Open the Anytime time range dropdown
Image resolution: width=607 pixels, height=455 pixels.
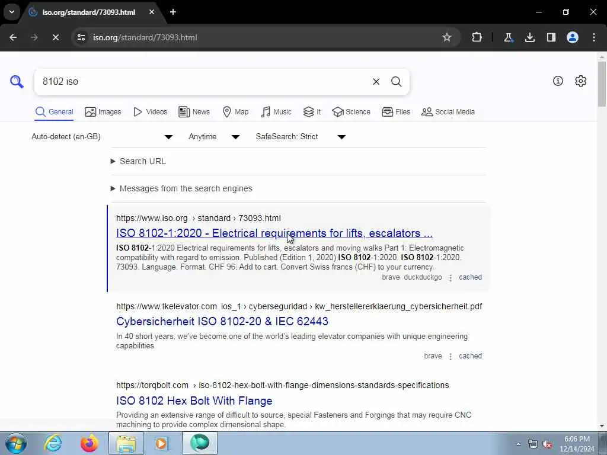(214, 137)
